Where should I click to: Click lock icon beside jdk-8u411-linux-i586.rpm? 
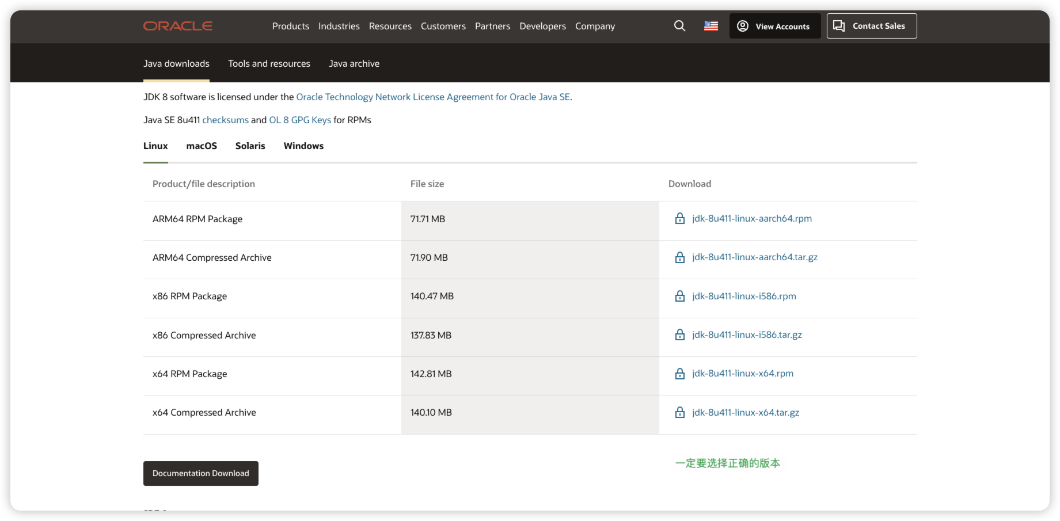coord(680,296)
